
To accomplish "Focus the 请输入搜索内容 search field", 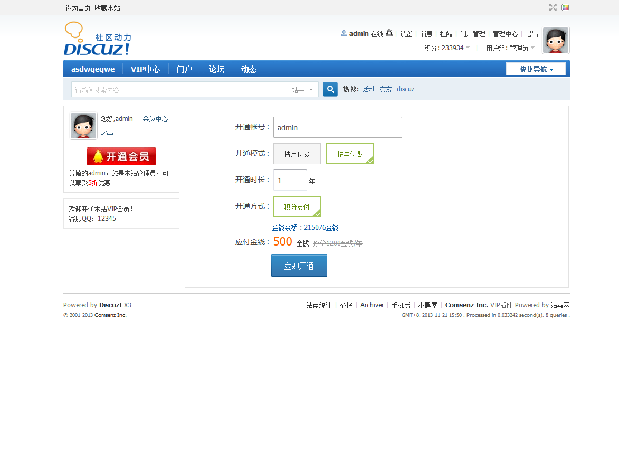I will click(179, 90).
